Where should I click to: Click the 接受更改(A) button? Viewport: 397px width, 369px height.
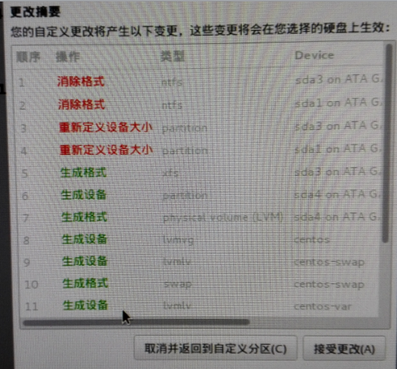(x=344, y=349)
